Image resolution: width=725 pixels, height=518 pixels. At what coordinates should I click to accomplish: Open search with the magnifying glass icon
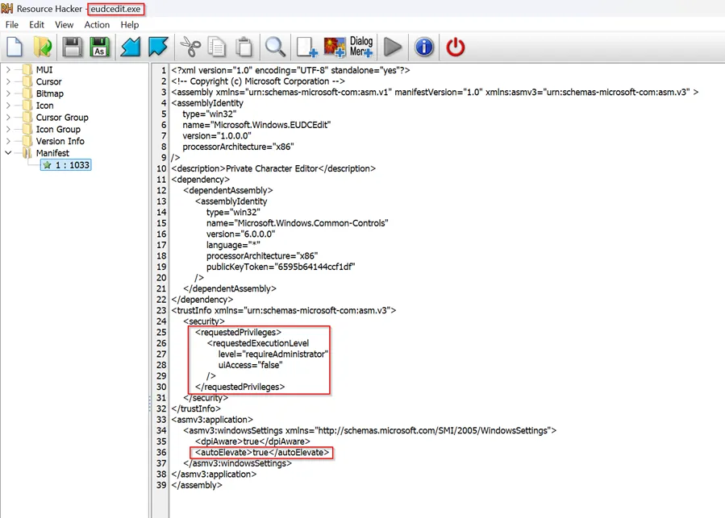point(275,48)
